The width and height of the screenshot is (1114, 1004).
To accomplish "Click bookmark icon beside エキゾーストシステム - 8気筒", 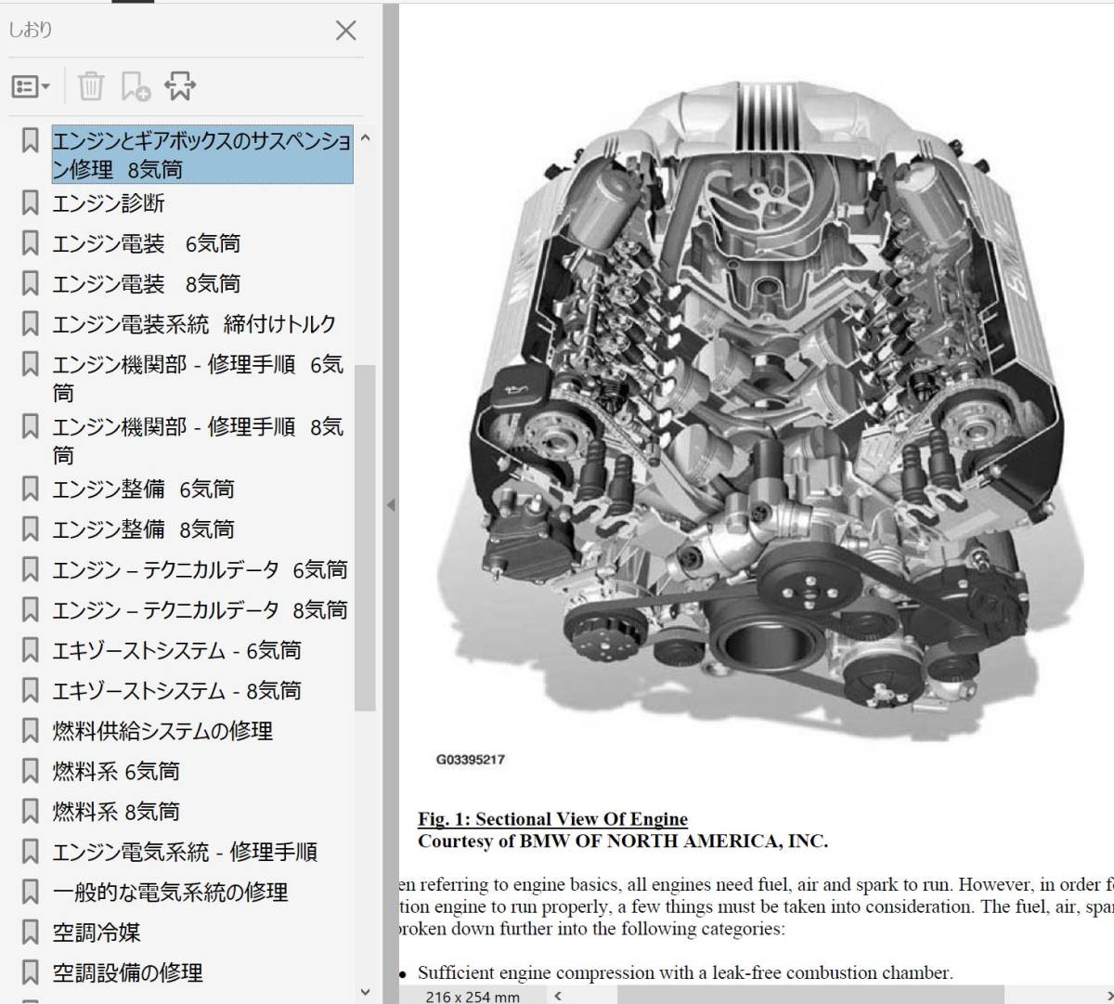I will pyautogui.click(x=31, y=691).
